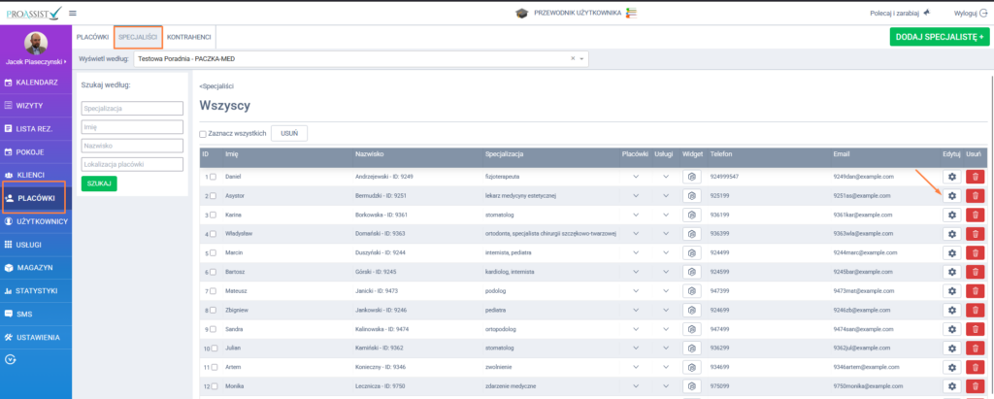Click the hamburger menu icon beside the logo
The height and width of the screenshot is (399, 994).
73,13
